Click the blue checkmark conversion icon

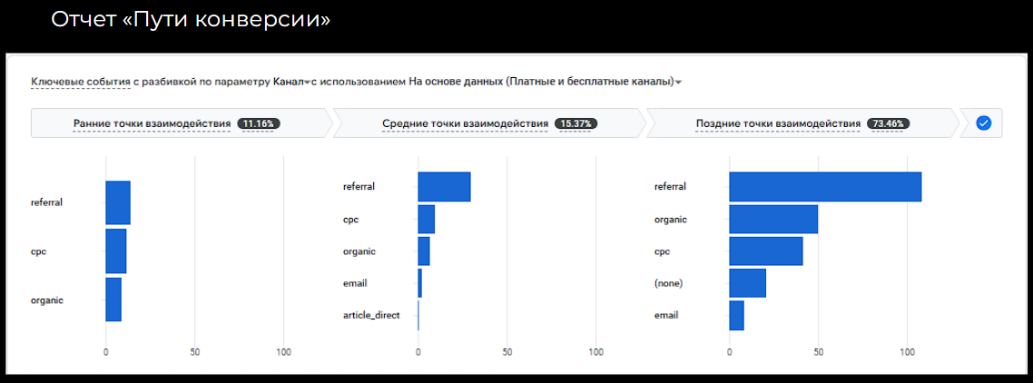[984, 123]
